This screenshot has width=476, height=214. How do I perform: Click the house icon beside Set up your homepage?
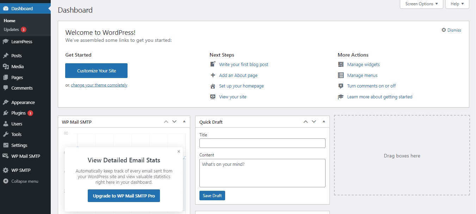point(213,86)
